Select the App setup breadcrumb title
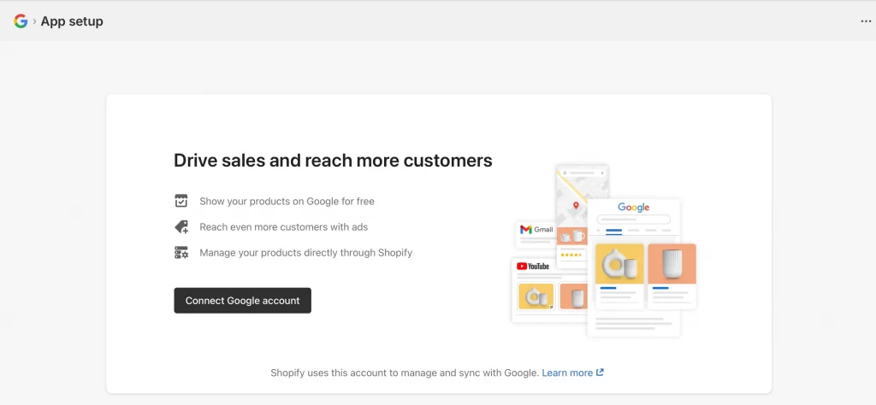The height and width of the screenshot is (405, 876). [x=72, y=21]
